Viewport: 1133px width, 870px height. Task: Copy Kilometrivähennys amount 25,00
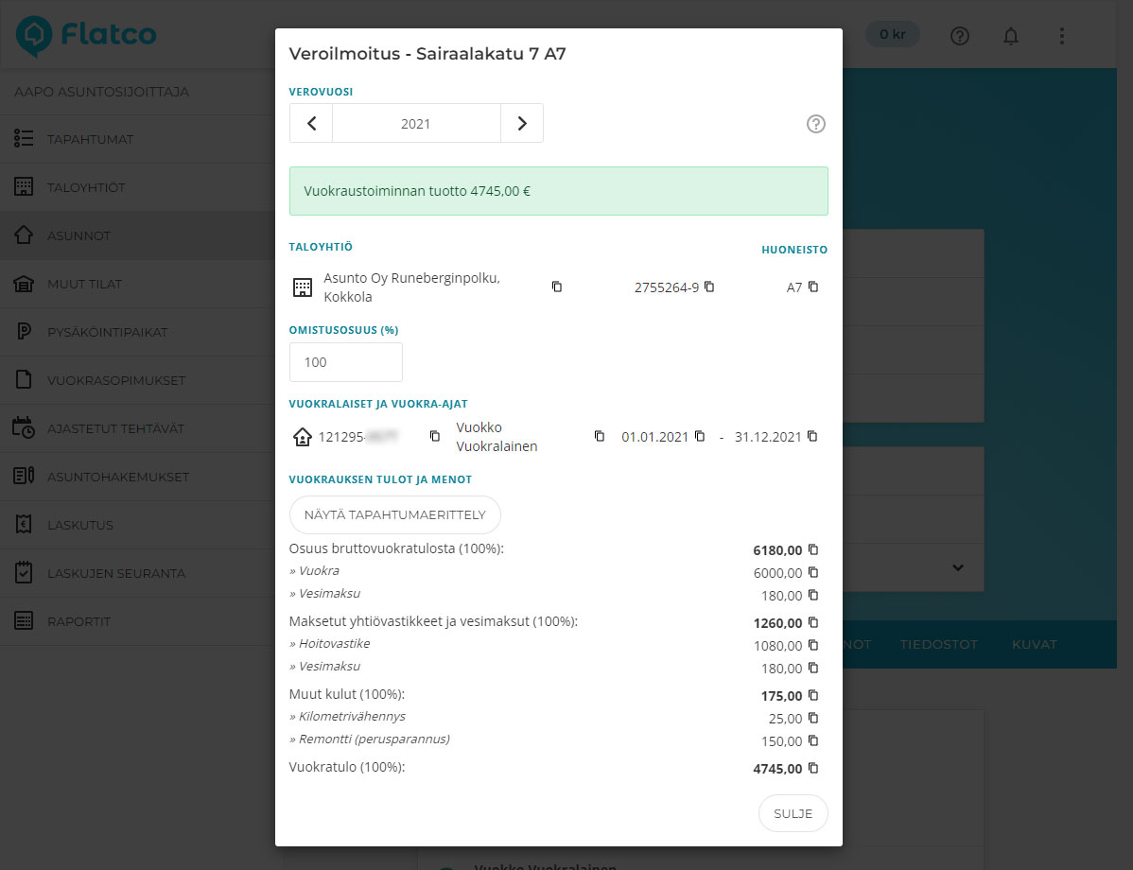(x=812, y=718)
